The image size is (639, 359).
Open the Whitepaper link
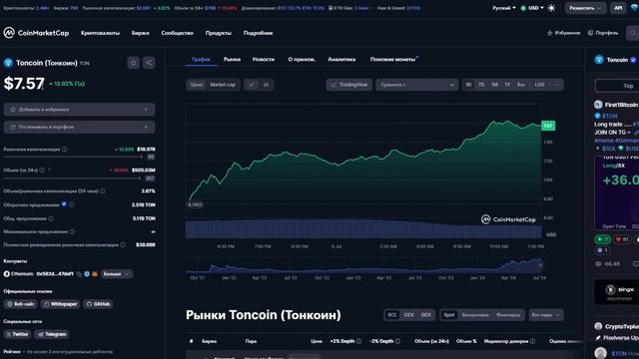click(60, 304)
